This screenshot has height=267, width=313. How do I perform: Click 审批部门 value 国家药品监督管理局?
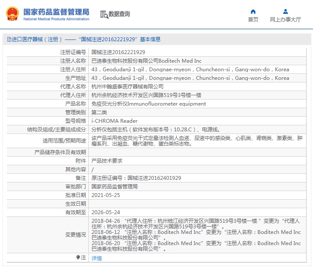(114, 187)
